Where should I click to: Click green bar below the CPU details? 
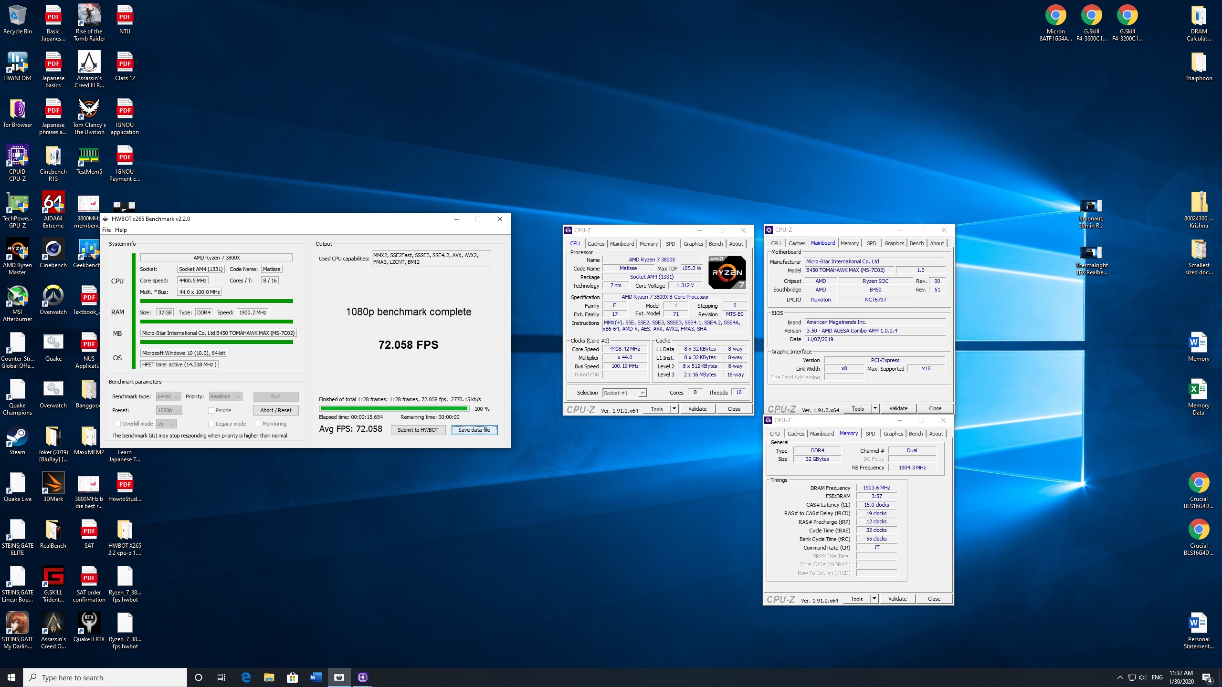[x=216, y=301]
